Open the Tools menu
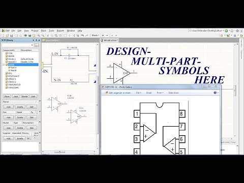The width and height of the screenshot is (244, 183). [x=51, y=30]
